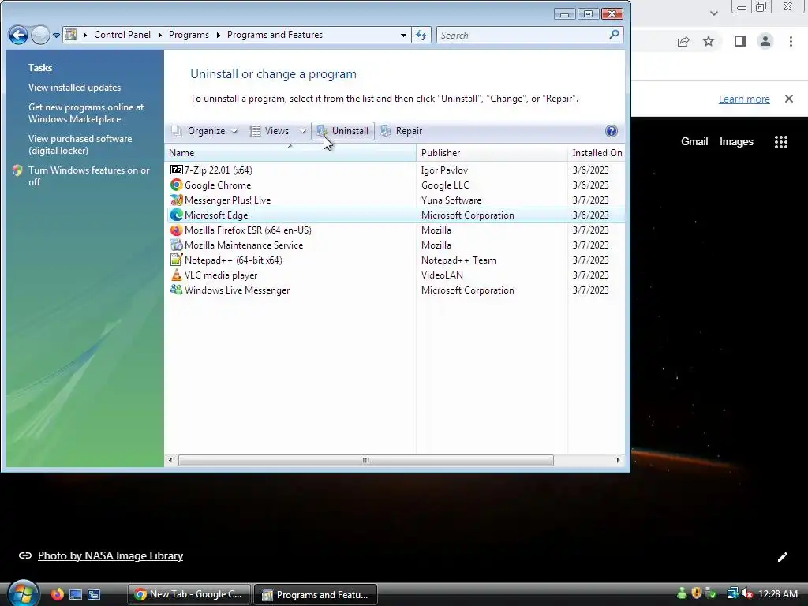
Task: Click Chrome share page icon
Action: (x=683, y=41)
